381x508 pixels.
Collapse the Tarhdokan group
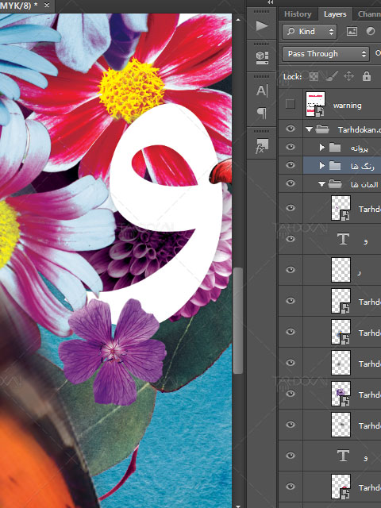309,129
